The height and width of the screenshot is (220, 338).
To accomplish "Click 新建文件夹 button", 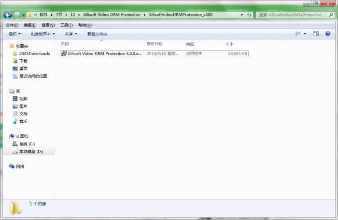I will coord(97,34).
